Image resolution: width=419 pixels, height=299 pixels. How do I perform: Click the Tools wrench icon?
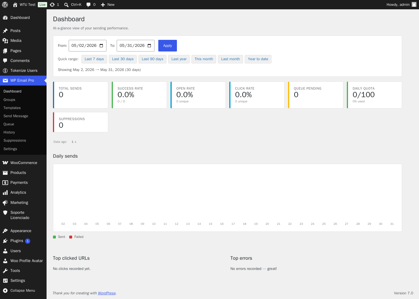[x=5, y=271]
